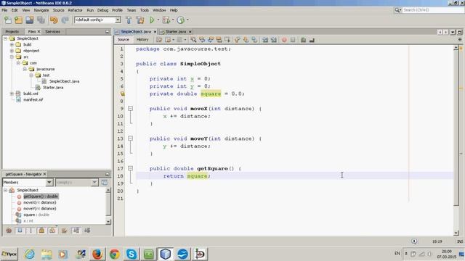
Task: Click Find Previous Occurrence editor icon
Action: tap(202, 40)
